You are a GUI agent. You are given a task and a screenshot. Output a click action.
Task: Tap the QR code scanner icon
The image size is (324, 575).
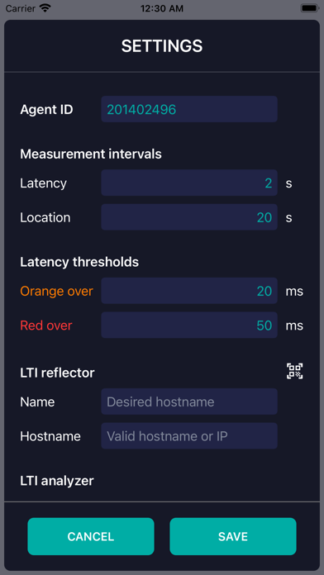[x=294, y=371]
